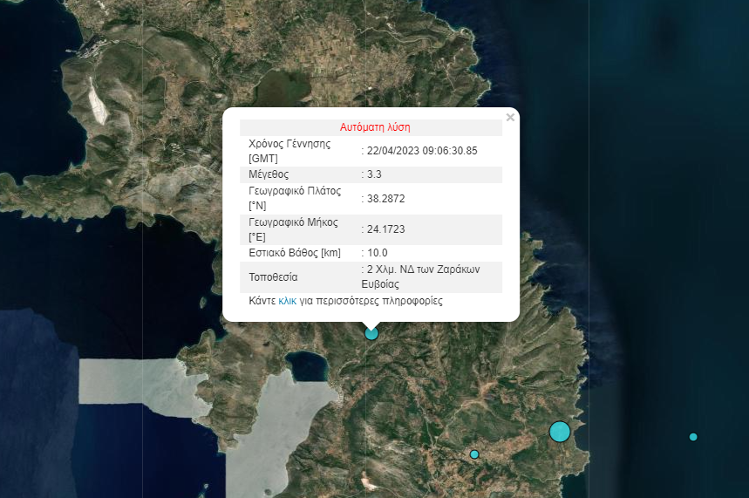The image size is (749, 498).
Task: Select the small earthquake marker inland near the south
Action: pos(474,454)
